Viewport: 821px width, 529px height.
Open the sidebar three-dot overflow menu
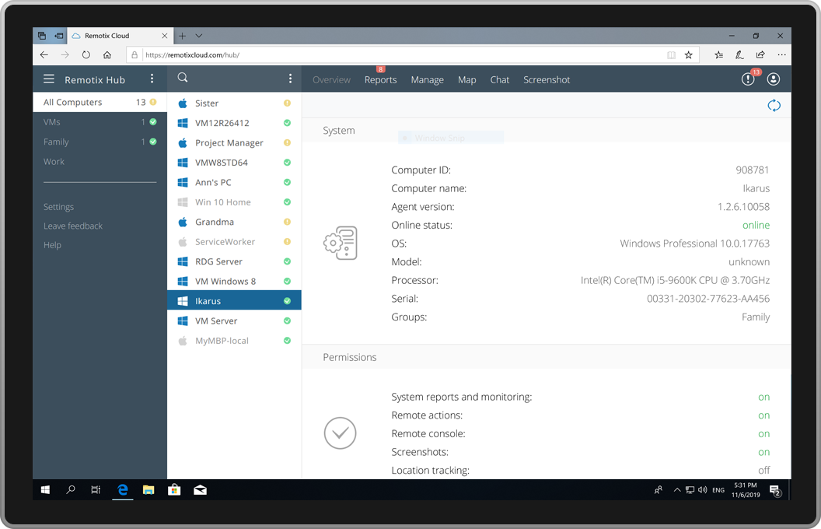tap(152, 78)
